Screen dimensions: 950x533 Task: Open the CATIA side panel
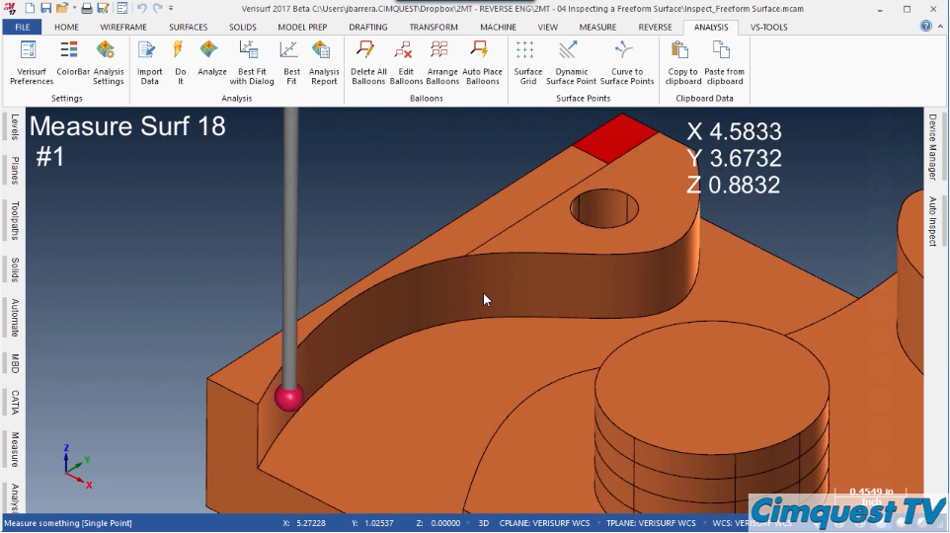click(x=14, y=402)
